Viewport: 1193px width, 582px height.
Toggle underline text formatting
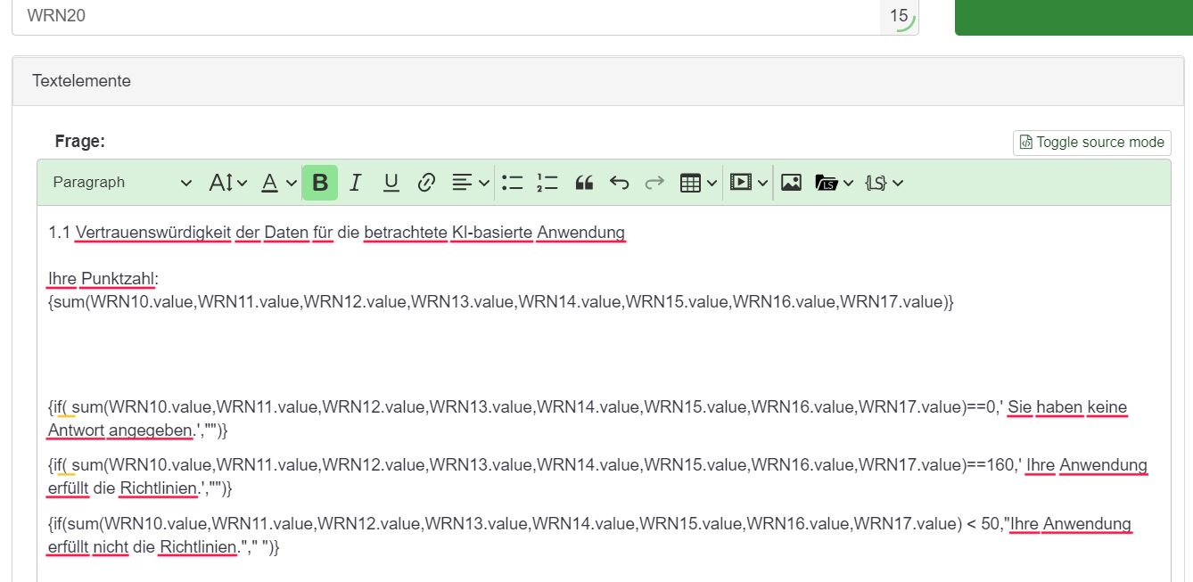391,183
